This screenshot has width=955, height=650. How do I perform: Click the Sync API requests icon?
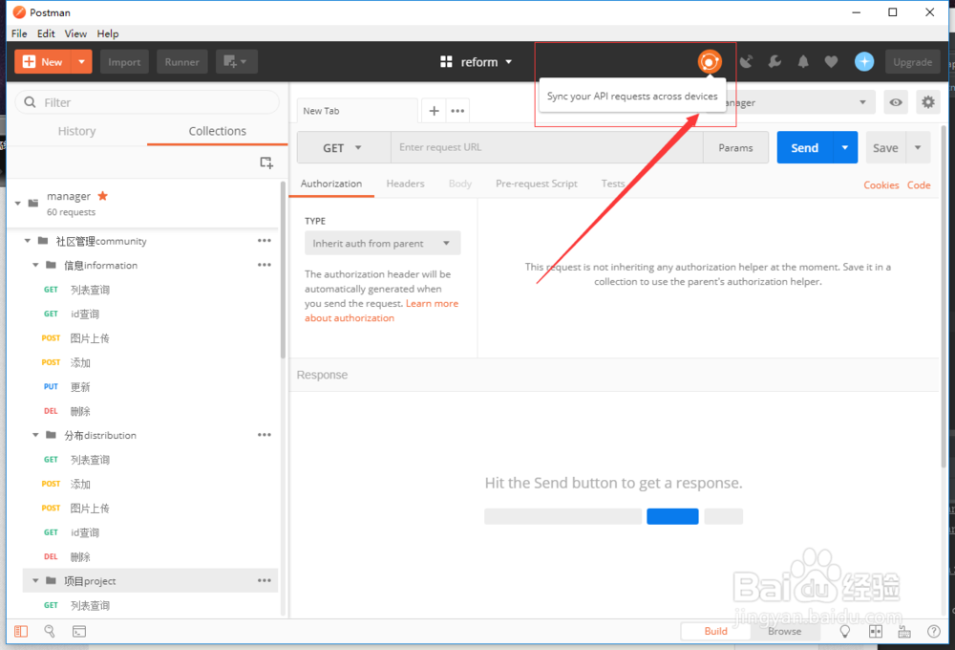pyautogui.click(x=710, y=62)
